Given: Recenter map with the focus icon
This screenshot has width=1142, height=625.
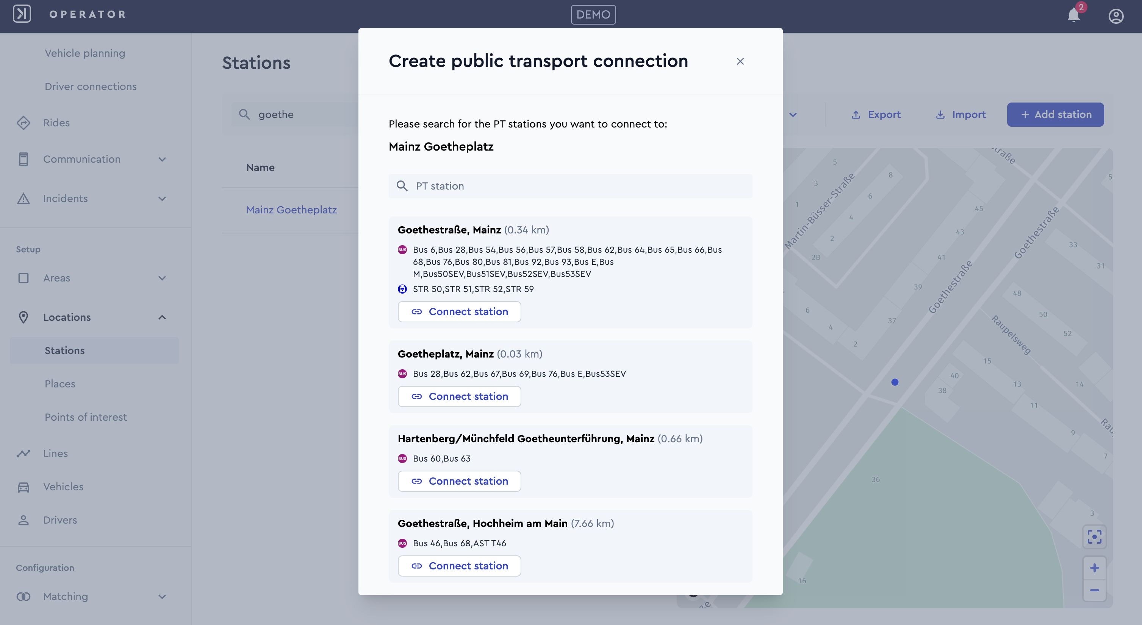Looking at the screenshot, I should (1094, 537).
